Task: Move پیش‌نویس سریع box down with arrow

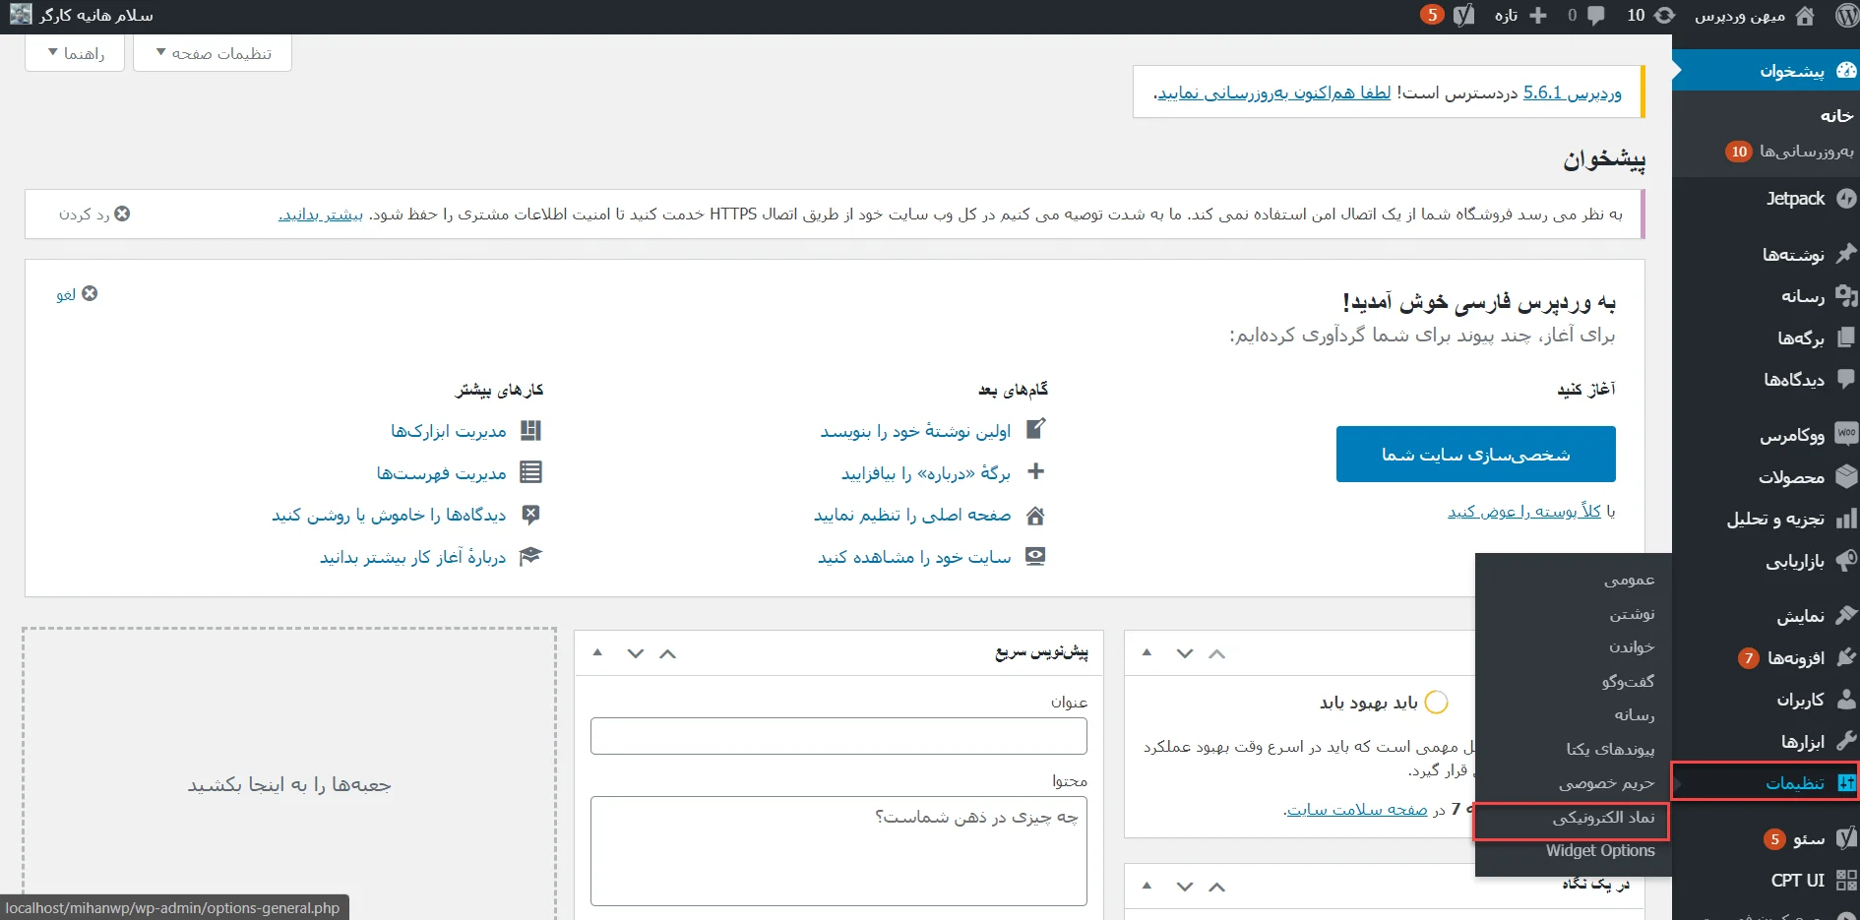Action: 636,653
